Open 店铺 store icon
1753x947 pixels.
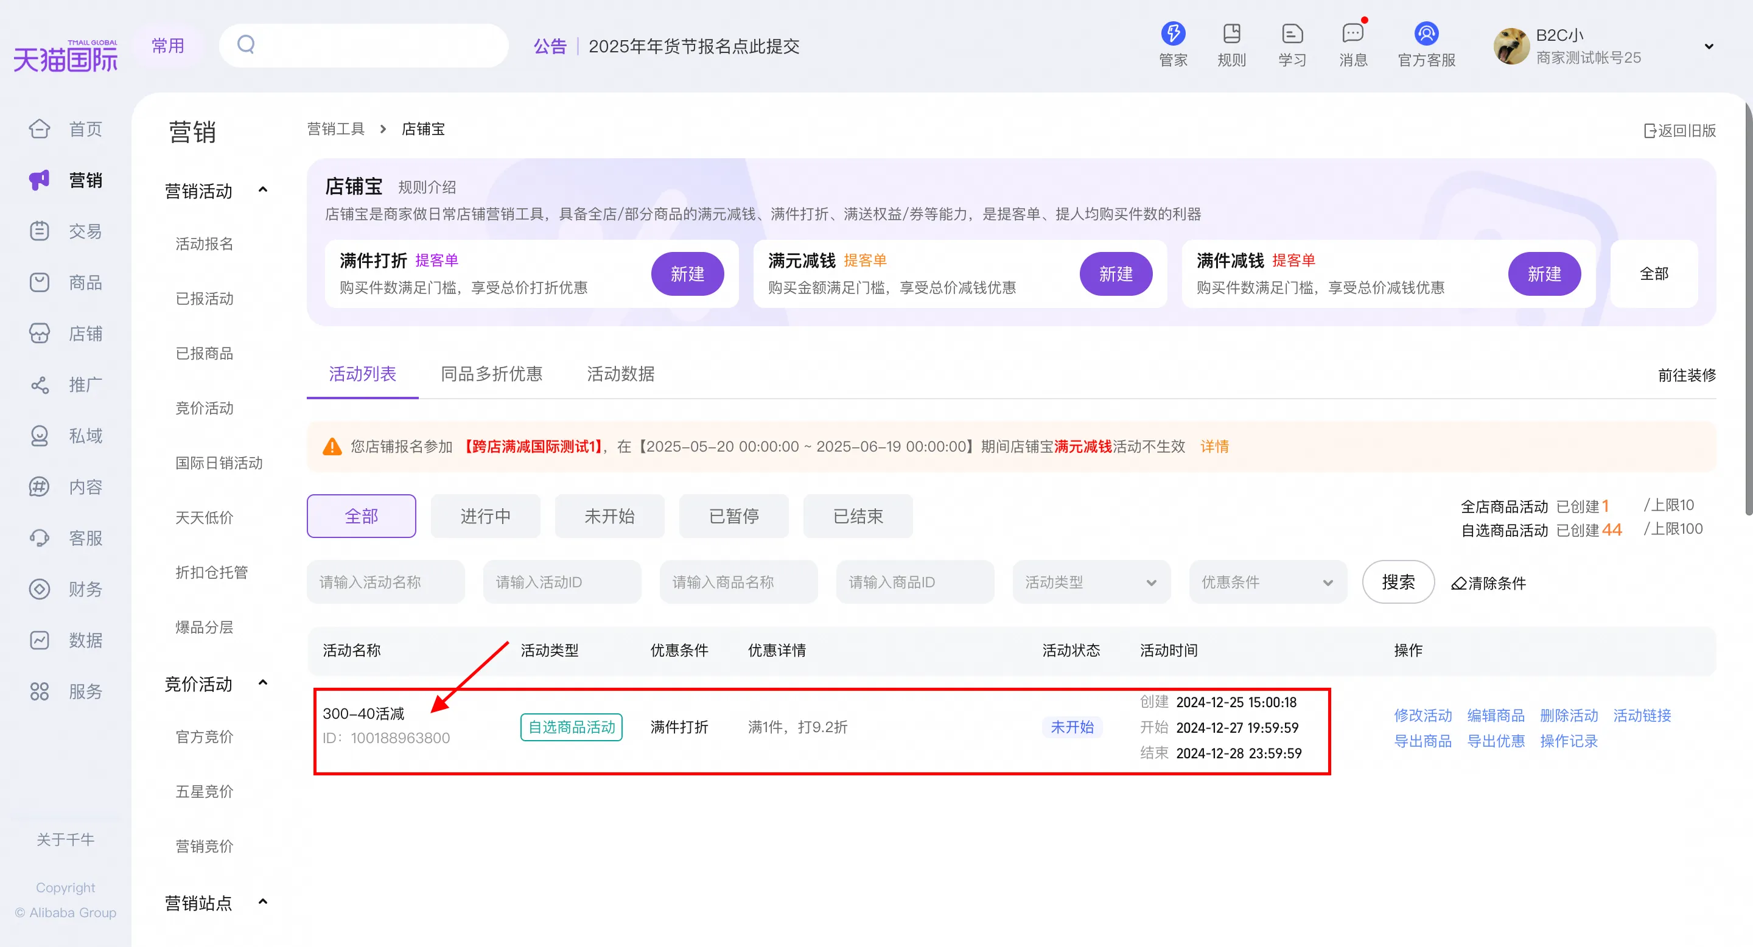coord(40,333)
